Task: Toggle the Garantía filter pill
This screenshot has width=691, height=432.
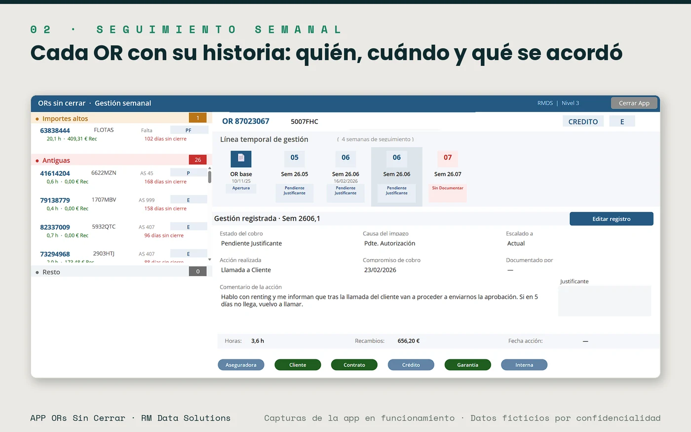Action: (468, 365)
